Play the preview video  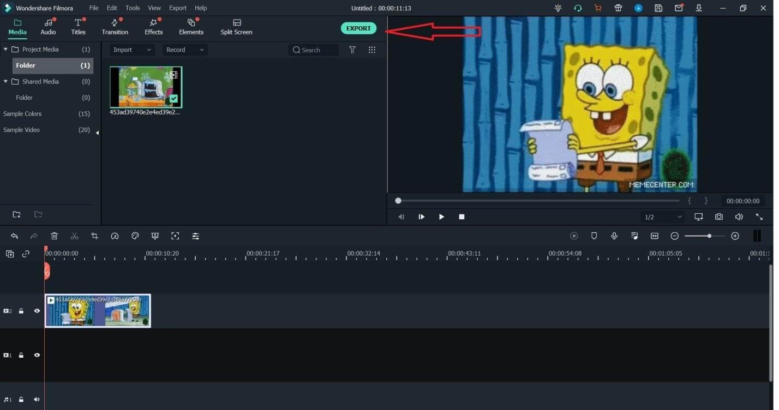(x=441, y=216)
